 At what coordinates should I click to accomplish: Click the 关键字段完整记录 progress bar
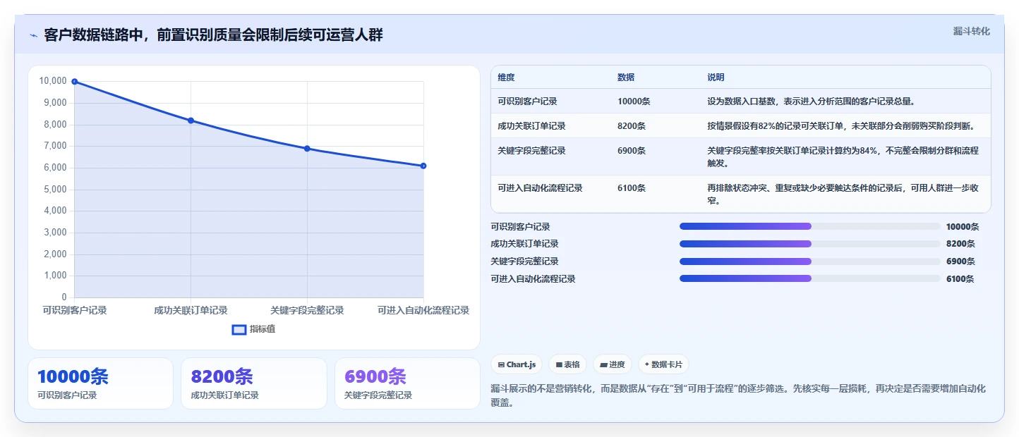tap(810, 261)
